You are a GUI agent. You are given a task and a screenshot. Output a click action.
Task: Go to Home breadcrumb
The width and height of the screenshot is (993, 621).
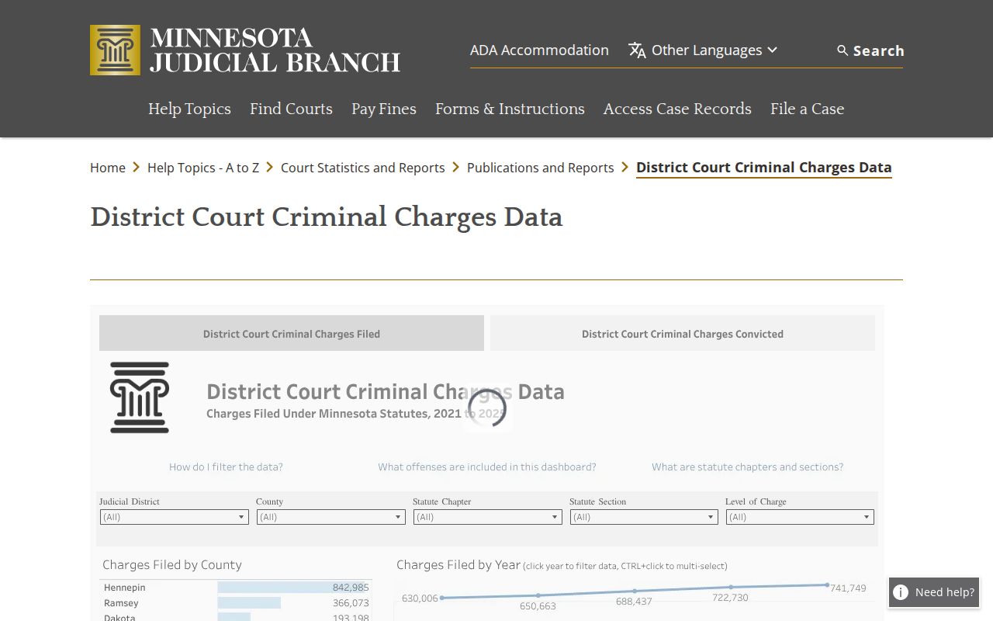pos(108,168)
